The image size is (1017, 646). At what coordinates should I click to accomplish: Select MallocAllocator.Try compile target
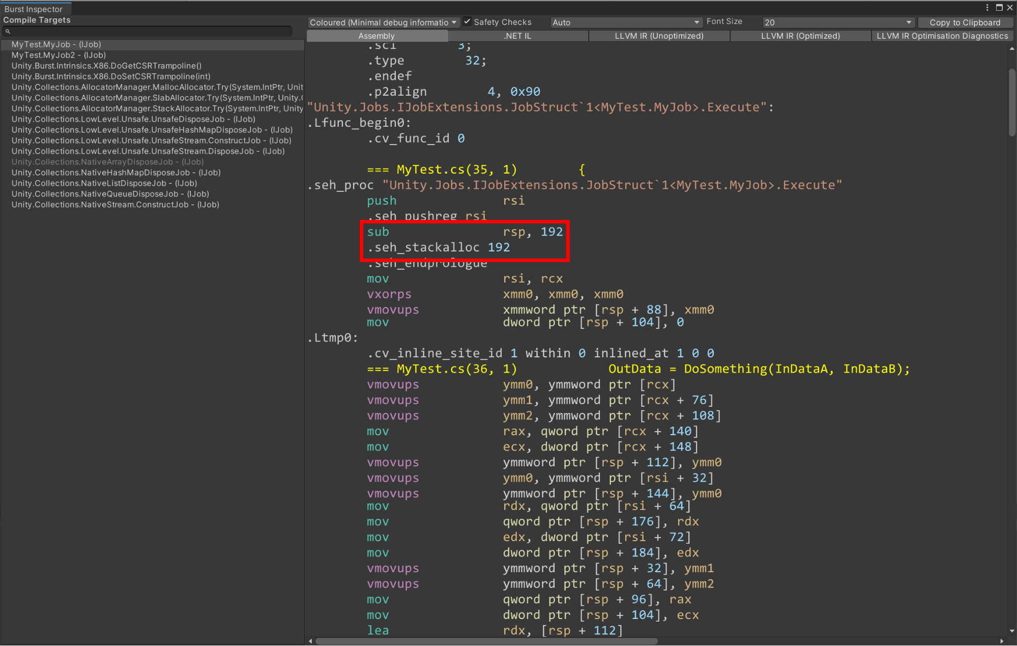(152, 87)
